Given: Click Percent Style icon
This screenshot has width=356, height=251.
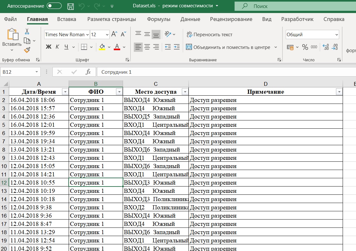Looking at the screenshot, I should (x=305, y=47).
